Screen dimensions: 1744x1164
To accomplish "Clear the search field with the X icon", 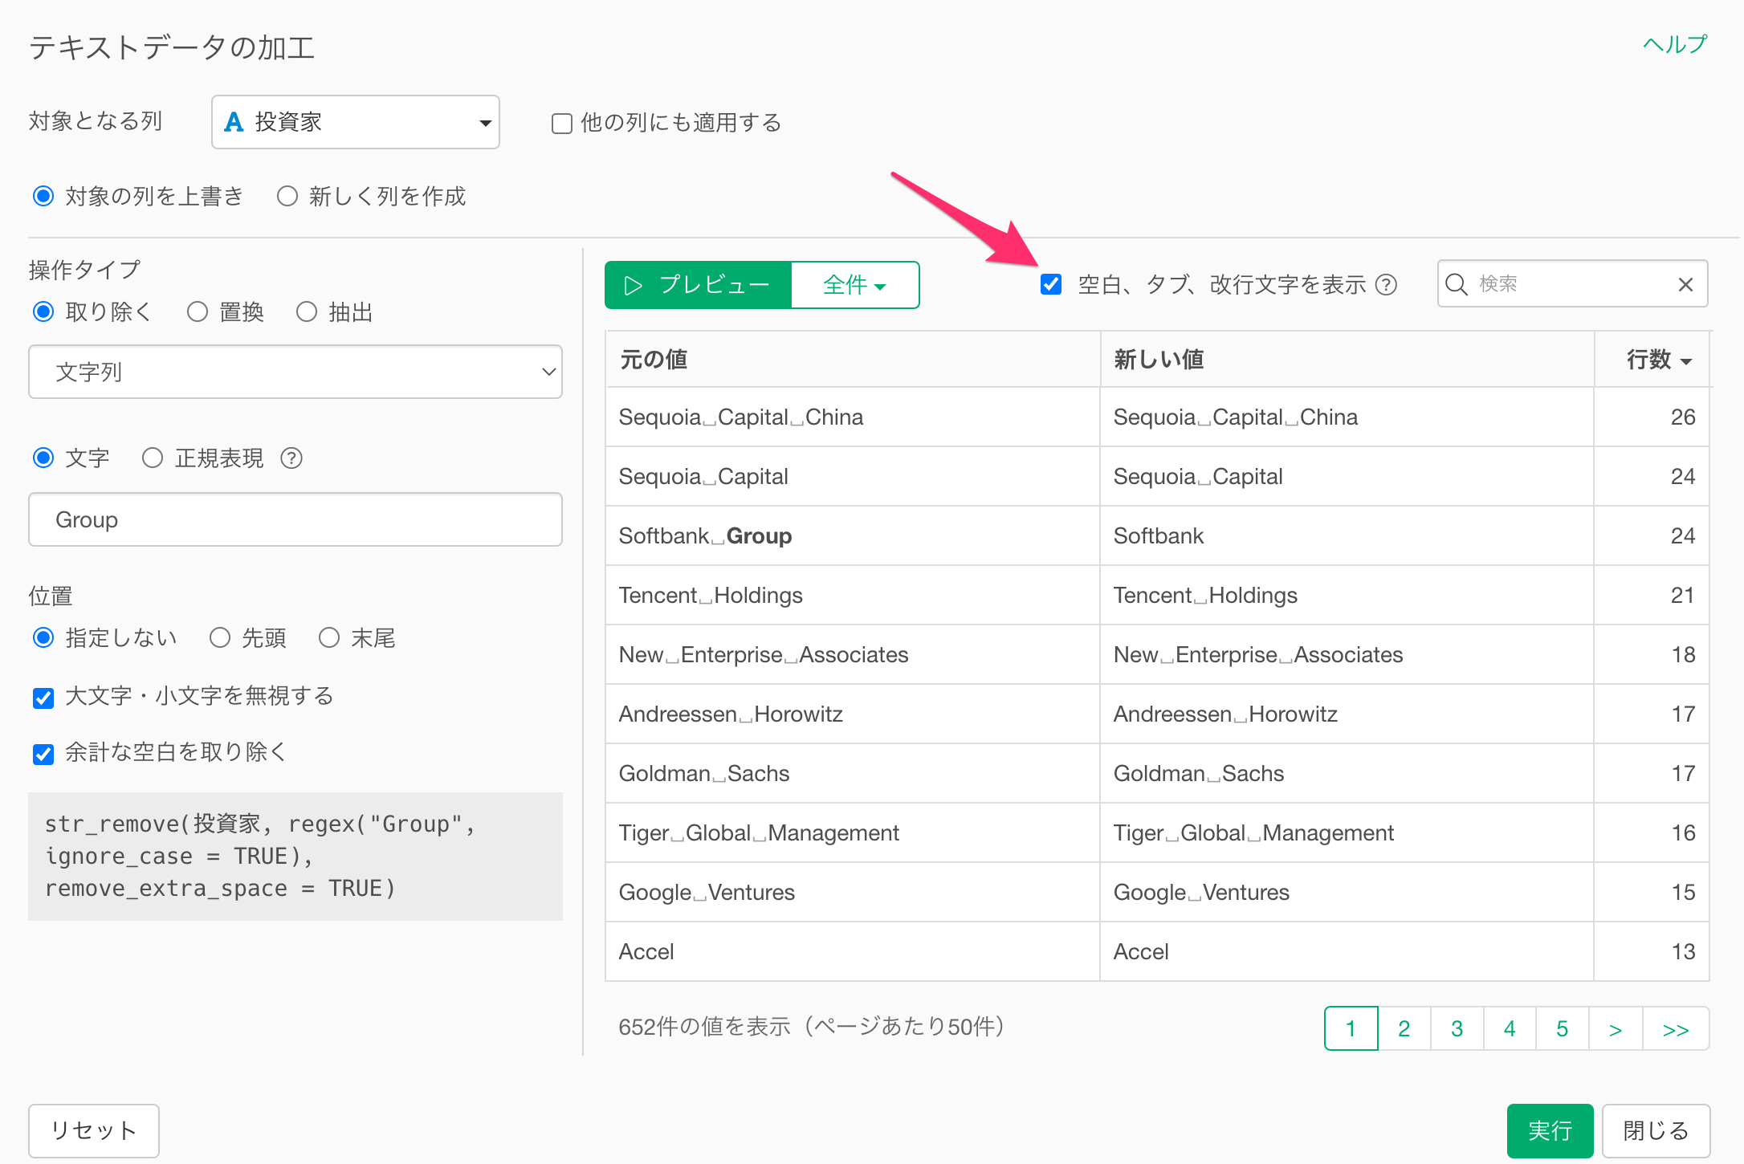I will 1685,284.
